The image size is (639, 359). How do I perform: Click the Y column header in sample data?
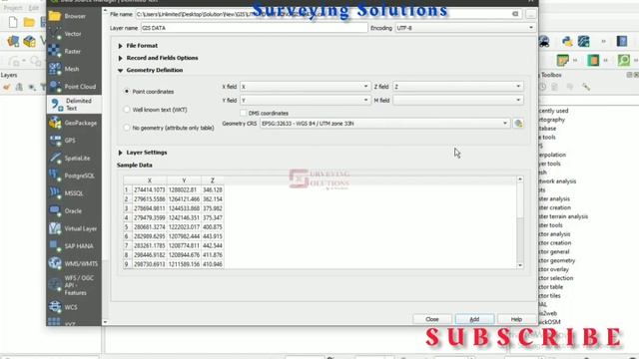coord(184,180)
